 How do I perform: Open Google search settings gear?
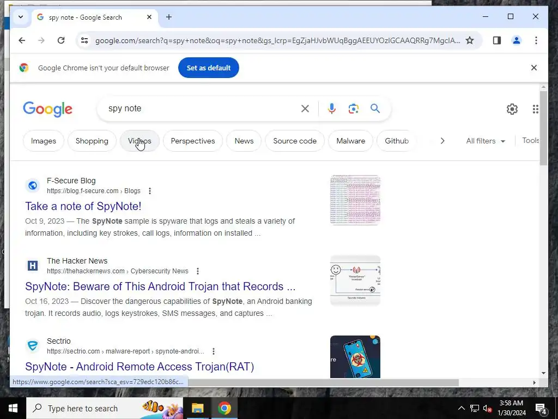[x=512, y=109]
